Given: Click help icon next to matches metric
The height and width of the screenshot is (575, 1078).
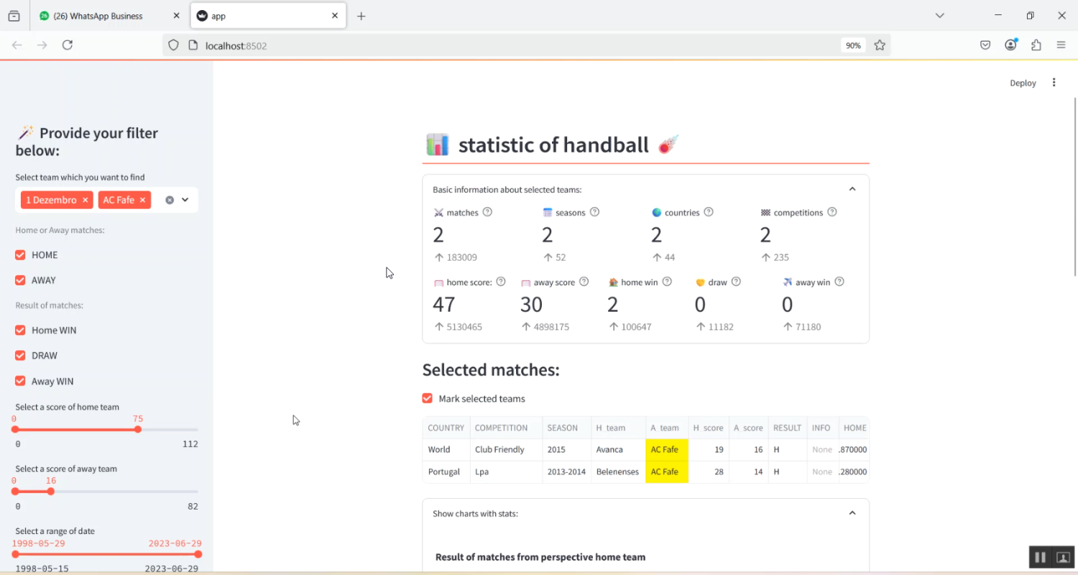Looking at the screenshot, I should tap(487, 212).
